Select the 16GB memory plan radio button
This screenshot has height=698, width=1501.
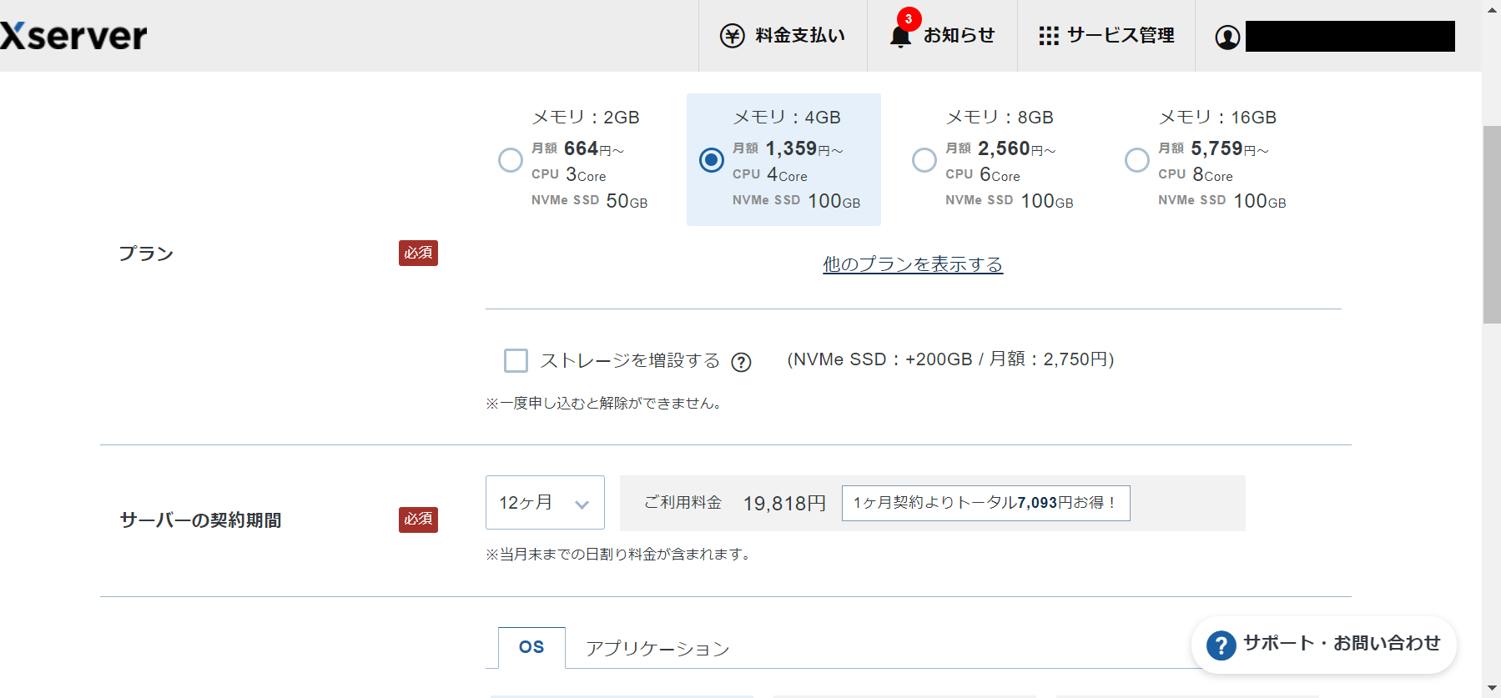(x=1137, y=159)
